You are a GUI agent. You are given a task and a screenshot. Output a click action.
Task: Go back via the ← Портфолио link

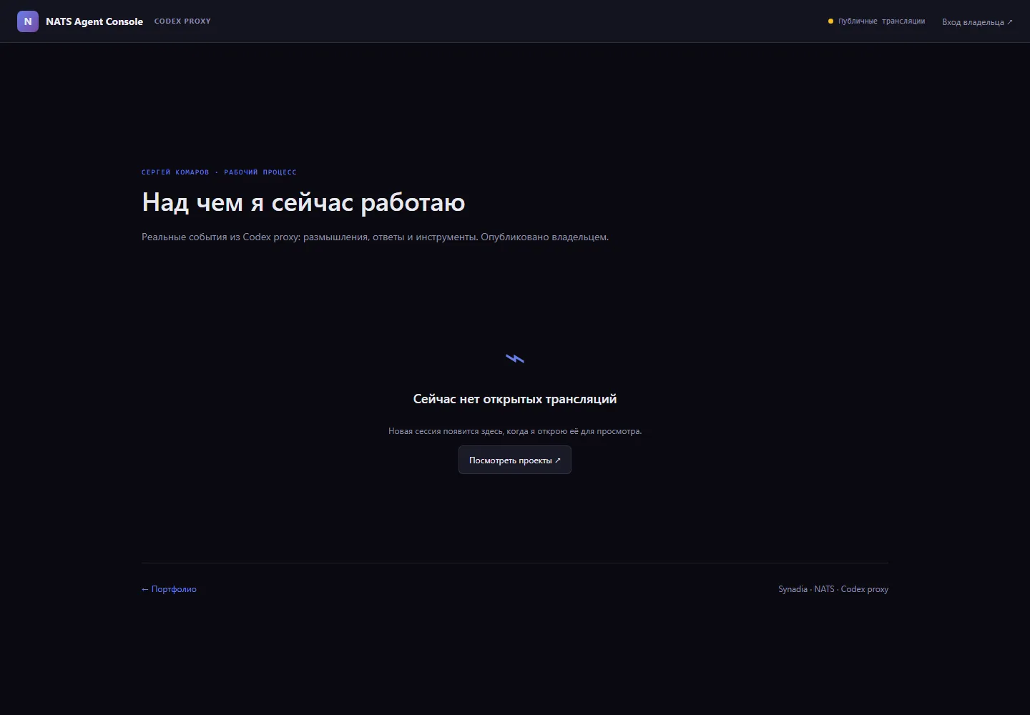point(169,589)
